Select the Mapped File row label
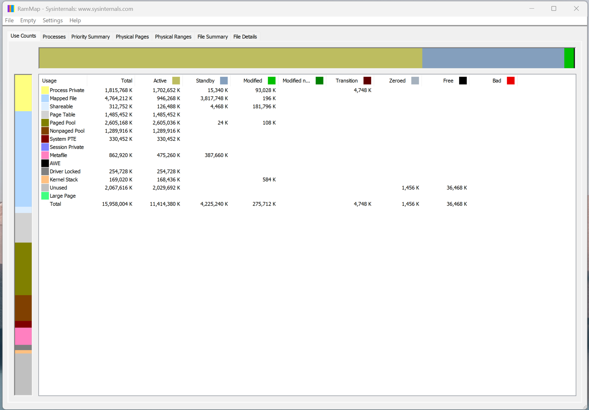This screenshot has height=410, width=589. 63,98
